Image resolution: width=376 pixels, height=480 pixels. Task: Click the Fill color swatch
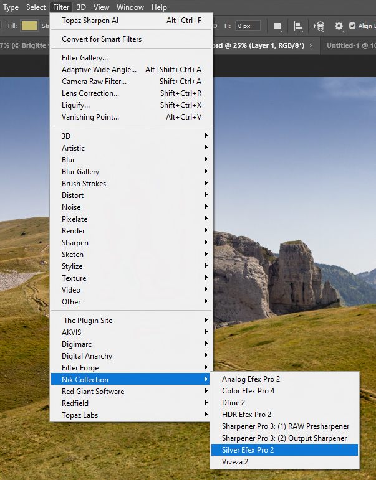(x=29, y=26)
